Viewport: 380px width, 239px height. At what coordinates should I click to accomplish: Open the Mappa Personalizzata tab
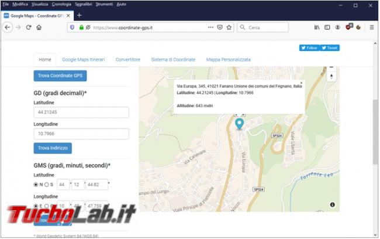coord(228,60)
